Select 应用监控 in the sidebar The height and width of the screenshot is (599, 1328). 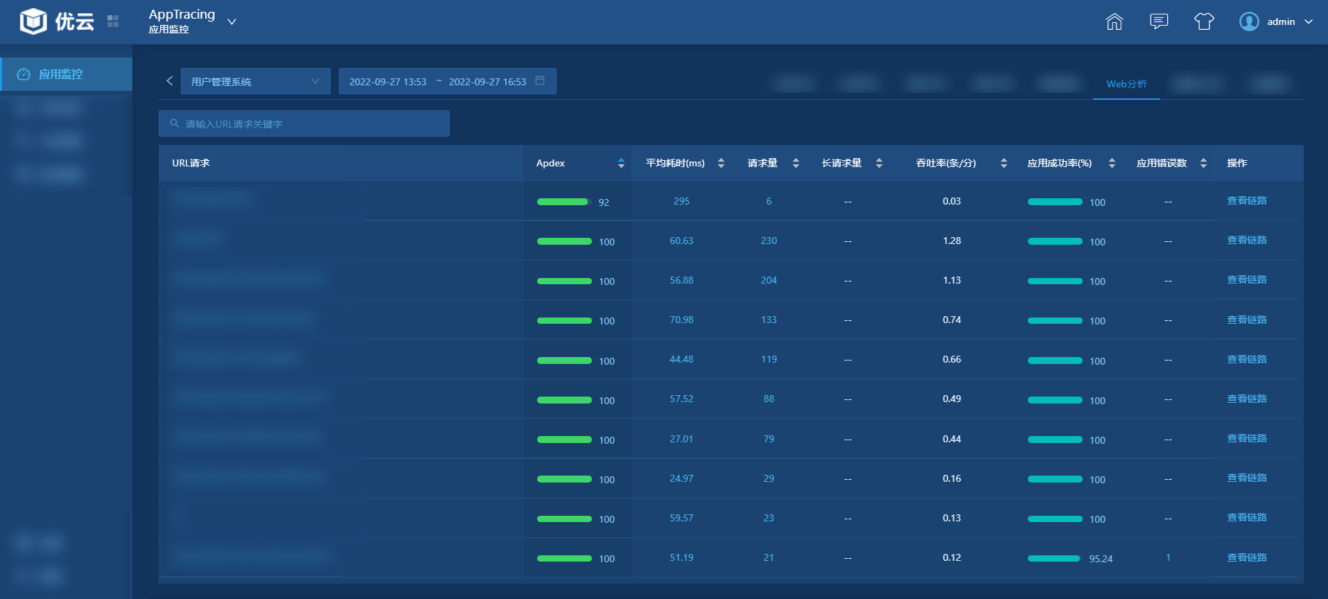tap(67, 74)
